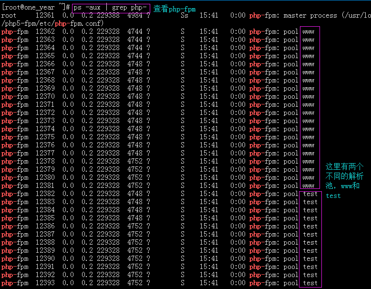Select PID 12377 in the process list
371x289 pixels.
click(x=45, y=153)
